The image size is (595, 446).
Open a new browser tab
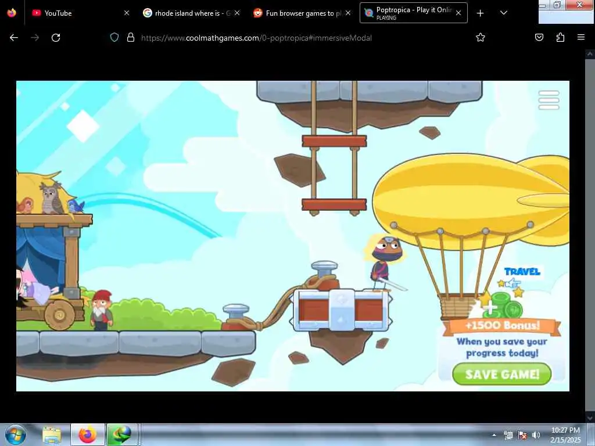click(x=480, y=13)
